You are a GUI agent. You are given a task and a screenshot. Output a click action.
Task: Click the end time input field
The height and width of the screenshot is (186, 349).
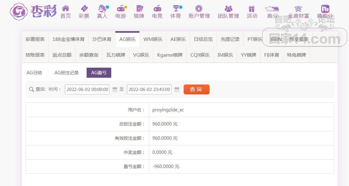tap(149, 89)
